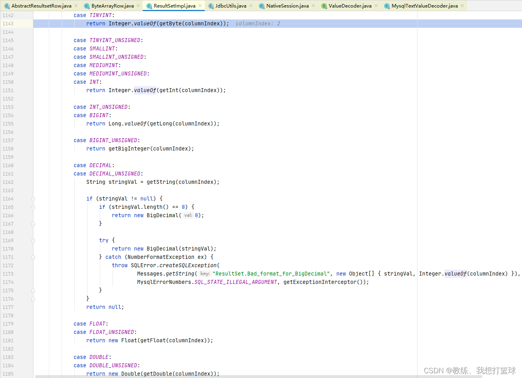The width and height of the screenshot is (522, 378).
Task: Close the ByteArrayRow.java tab
Action: click(x=138, y=6)
